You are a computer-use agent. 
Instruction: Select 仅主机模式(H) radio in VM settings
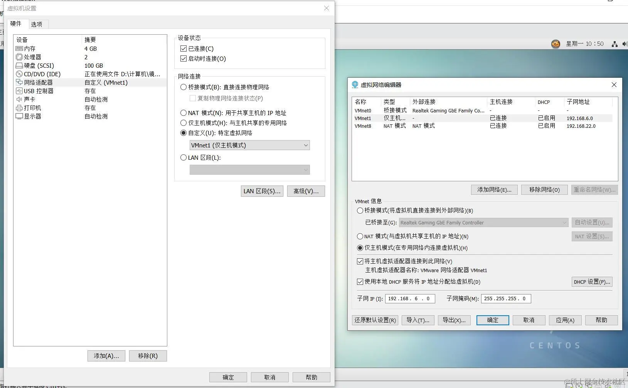click(x=184, y=123)
